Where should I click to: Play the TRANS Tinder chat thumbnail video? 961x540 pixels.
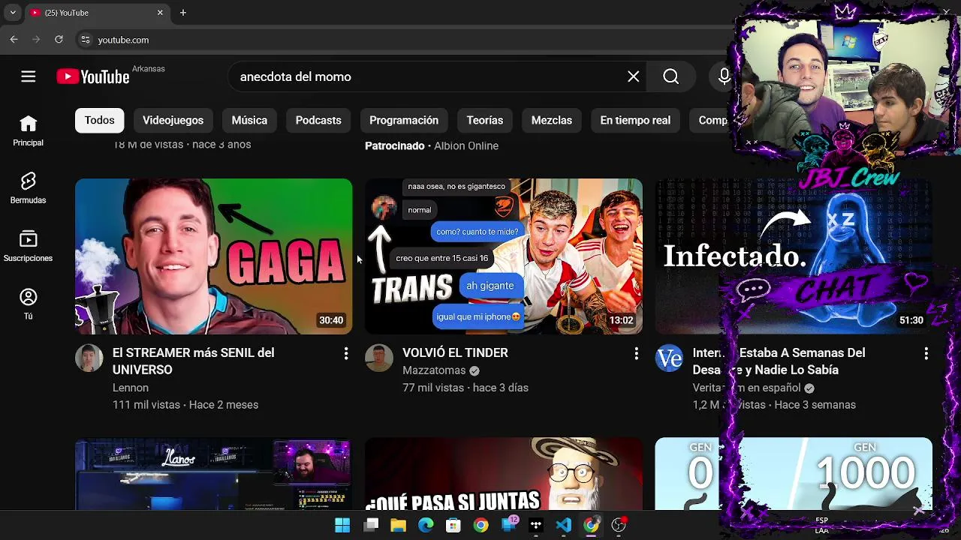(x=504, y=256)
